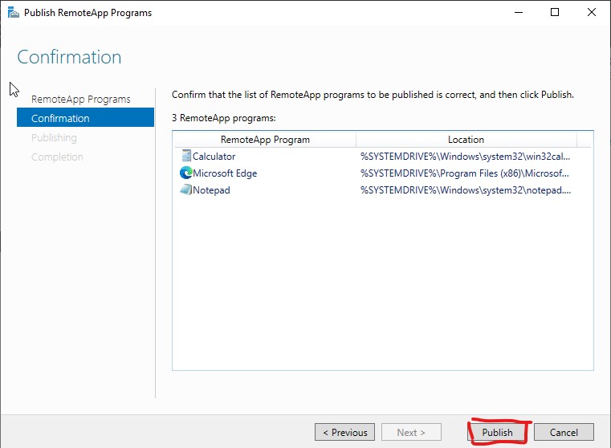
Task: Click the Microsoft Edge location path
Action: [x=465, y=173]
